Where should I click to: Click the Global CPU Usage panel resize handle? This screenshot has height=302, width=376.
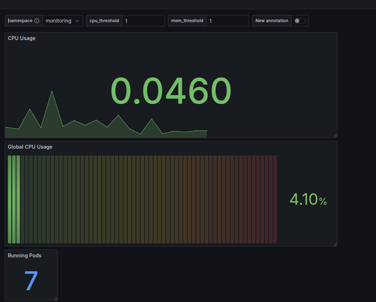click(335, 244)
